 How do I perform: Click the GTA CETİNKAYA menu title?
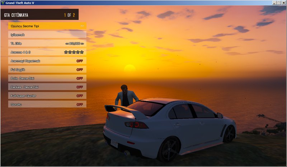[16, 15]
